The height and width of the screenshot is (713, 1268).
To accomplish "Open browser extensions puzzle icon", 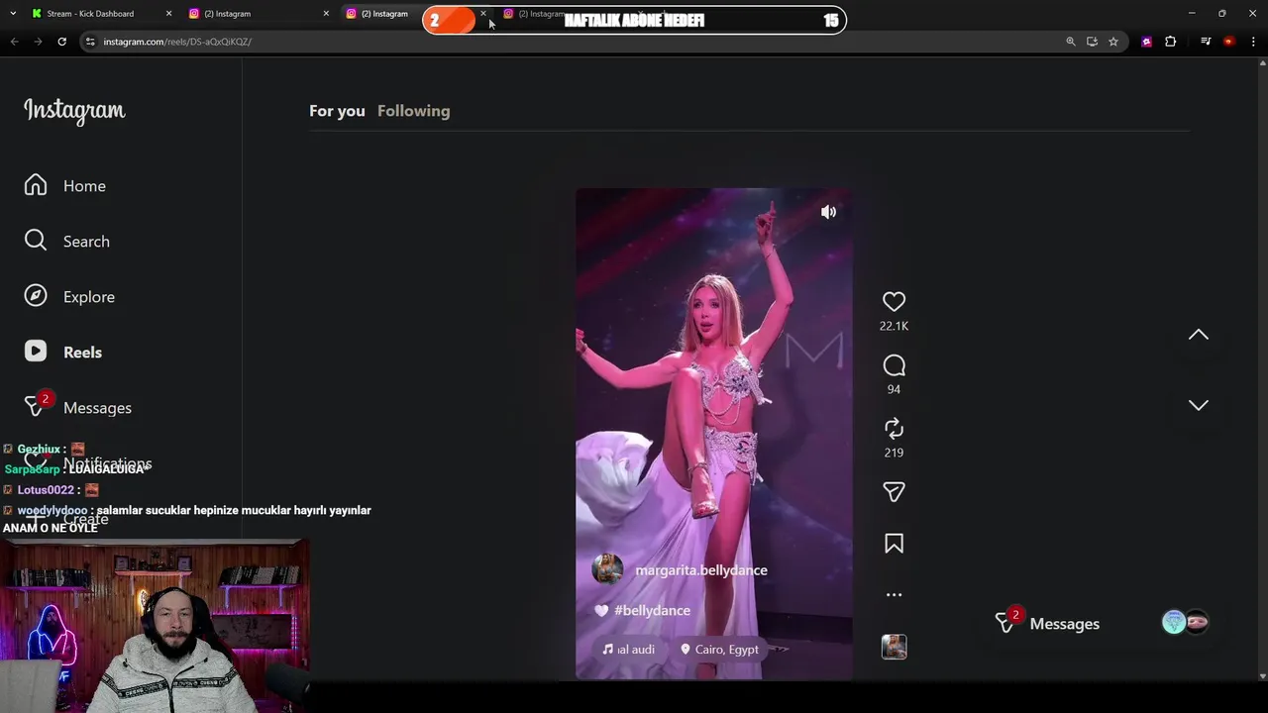I will click(x=1171, y=42).
